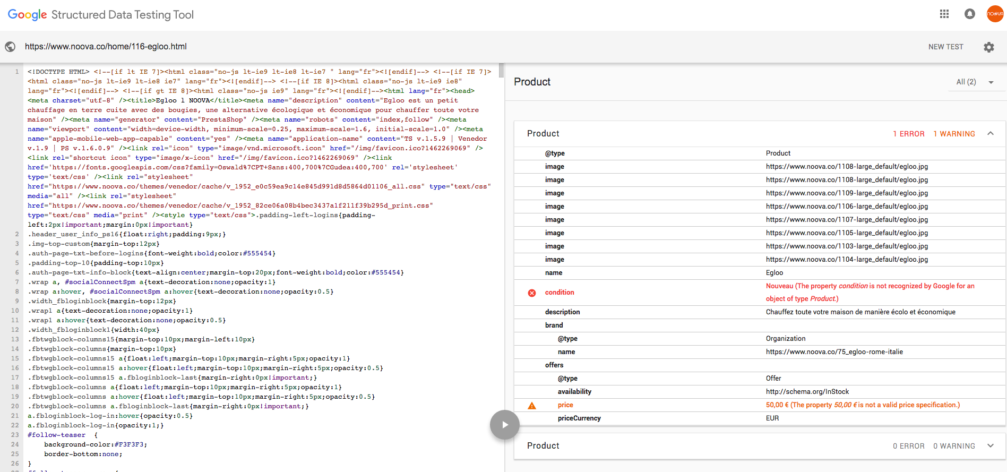Click the red error icon beside condition
1007x472 pixels.
531,293
